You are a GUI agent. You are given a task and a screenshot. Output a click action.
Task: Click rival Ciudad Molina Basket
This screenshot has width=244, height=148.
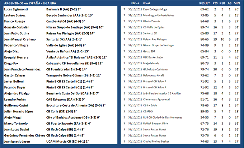(156, 142)
